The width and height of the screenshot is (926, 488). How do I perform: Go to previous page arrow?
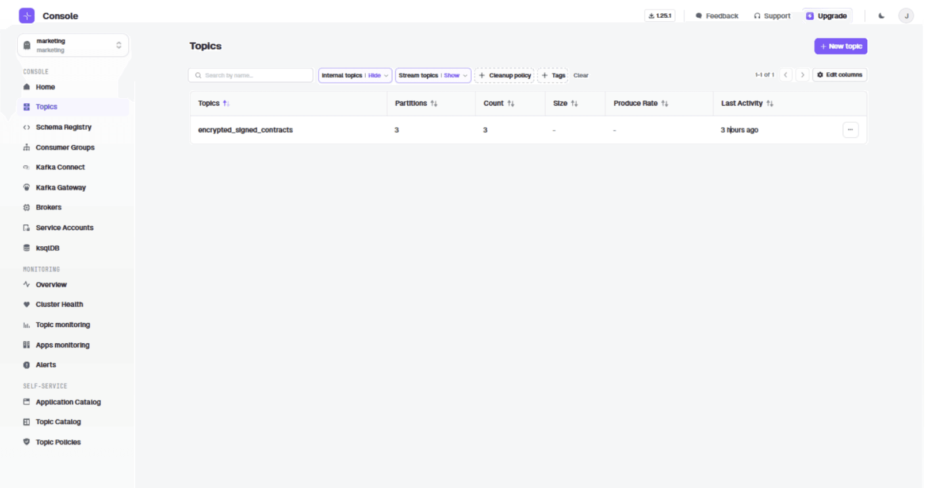786,75
